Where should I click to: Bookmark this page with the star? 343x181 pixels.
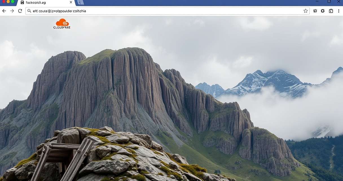coord(305,11)
